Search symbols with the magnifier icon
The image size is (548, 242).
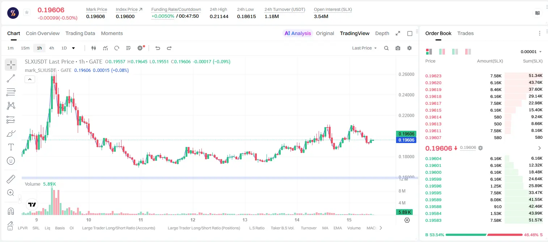coord(386,48)
